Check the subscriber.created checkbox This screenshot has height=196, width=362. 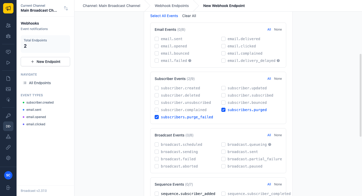(x=157, y=88)
